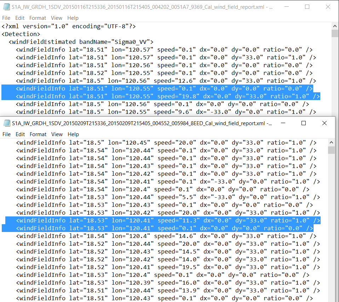Open File menu in the 20150116 window
The image size is (339, 302).
tap(6, 18)
